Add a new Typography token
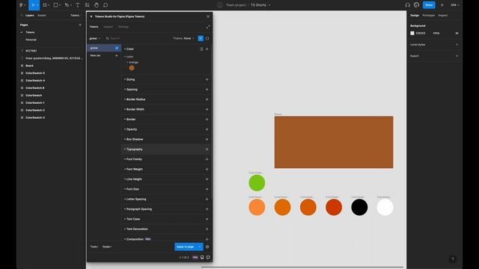Viewport: 479px width, 269px height. tap(207, 149)
